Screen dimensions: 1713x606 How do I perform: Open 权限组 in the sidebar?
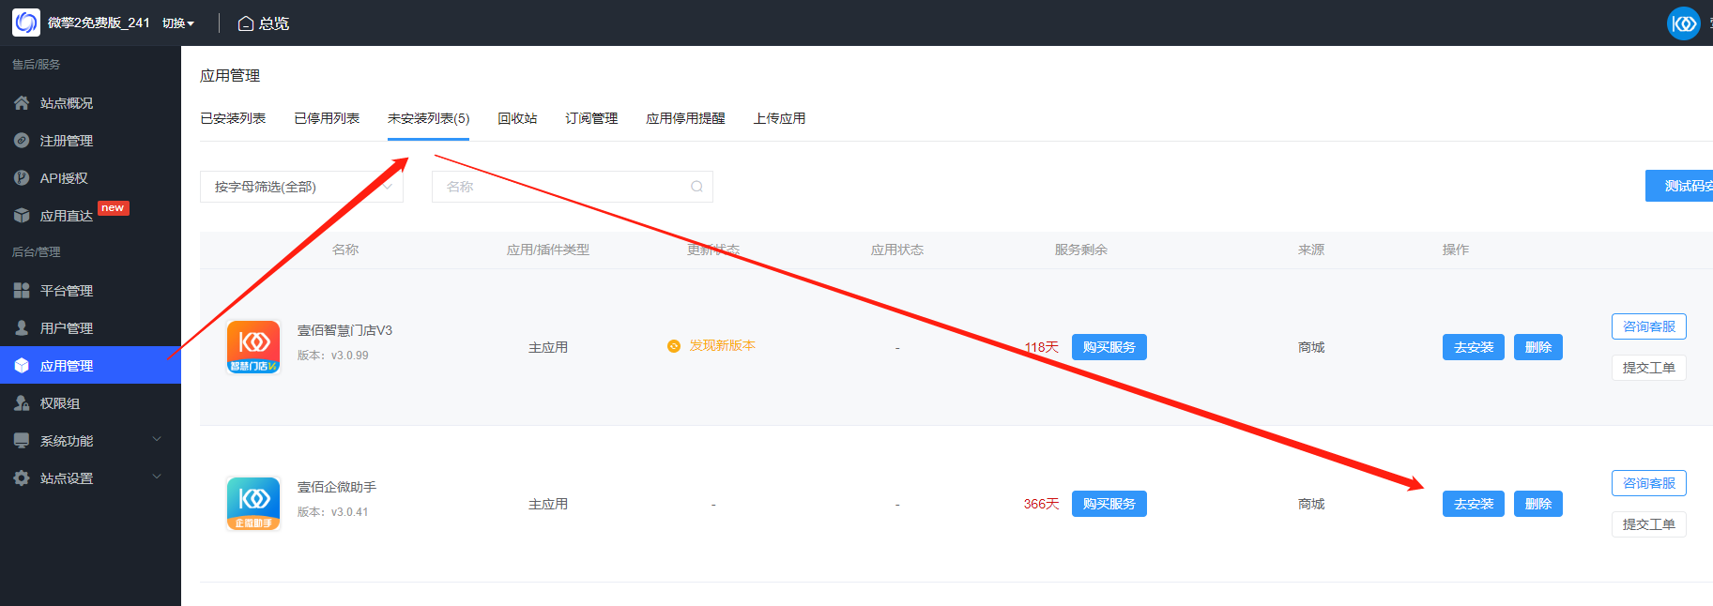click(90, 403)
